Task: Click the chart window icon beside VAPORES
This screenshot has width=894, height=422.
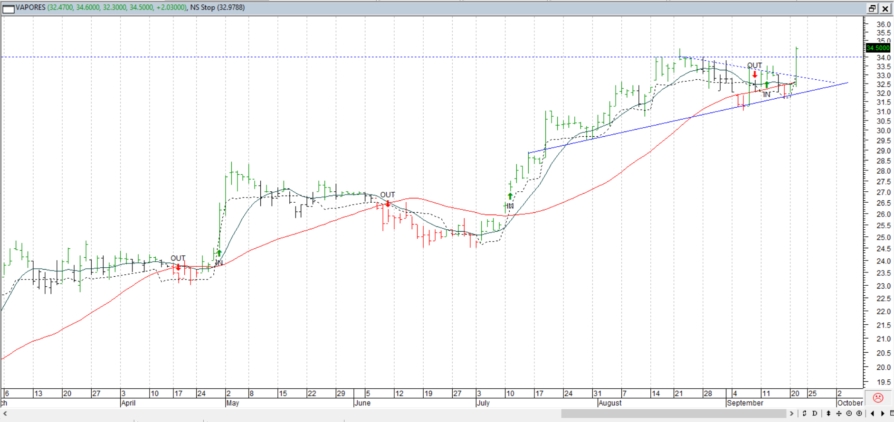Action: [9, 8]
